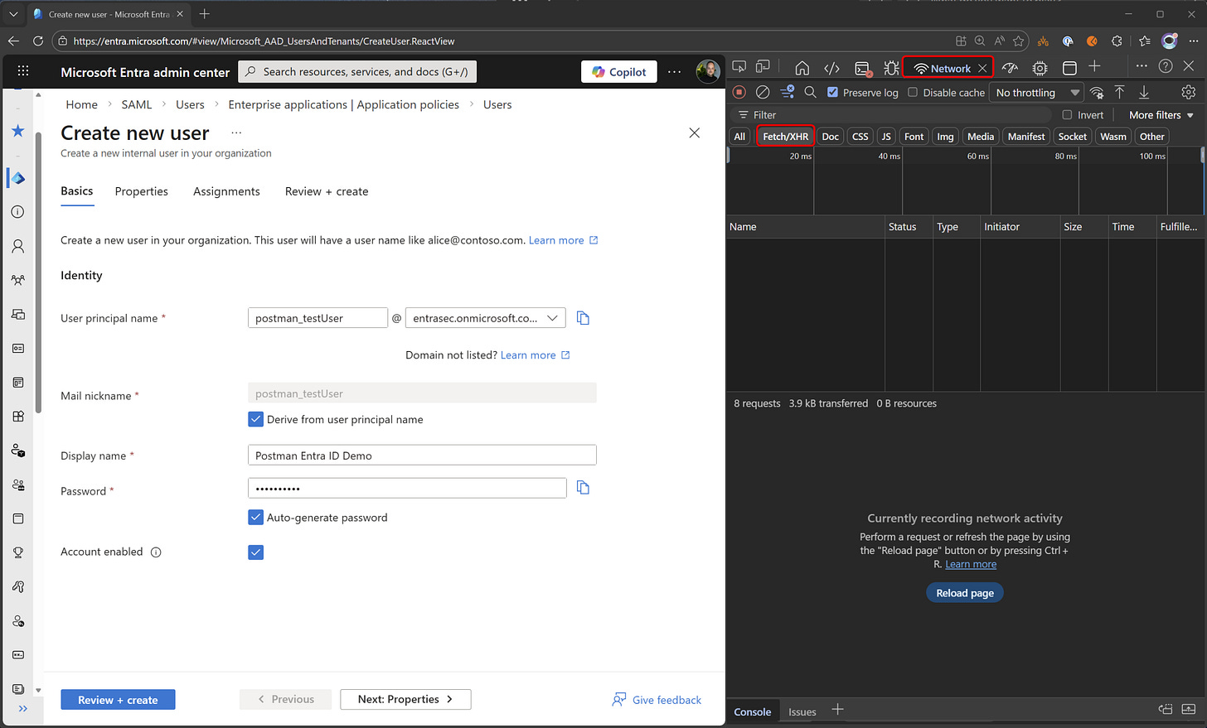Toggle Derive from user principal name
This screenshot has height=728, width=1207.
pyautogui.click(x=255, y=419)
